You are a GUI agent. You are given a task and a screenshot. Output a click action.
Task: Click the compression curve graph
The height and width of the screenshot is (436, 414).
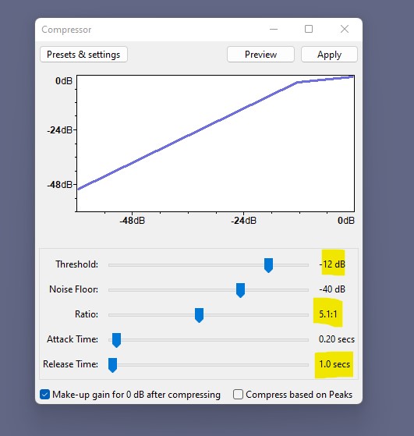(x=215, y=144)
